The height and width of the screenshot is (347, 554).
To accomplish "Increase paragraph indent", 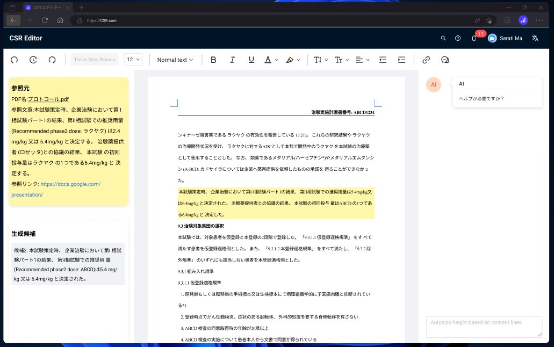I will (x=401, y=60).
